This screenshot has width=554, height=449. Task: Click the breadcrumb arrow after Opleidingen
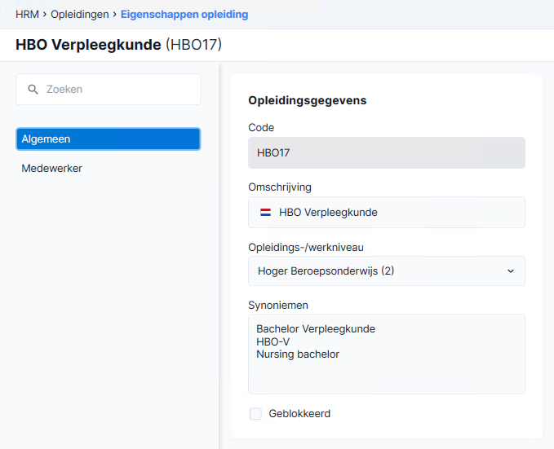115,15
